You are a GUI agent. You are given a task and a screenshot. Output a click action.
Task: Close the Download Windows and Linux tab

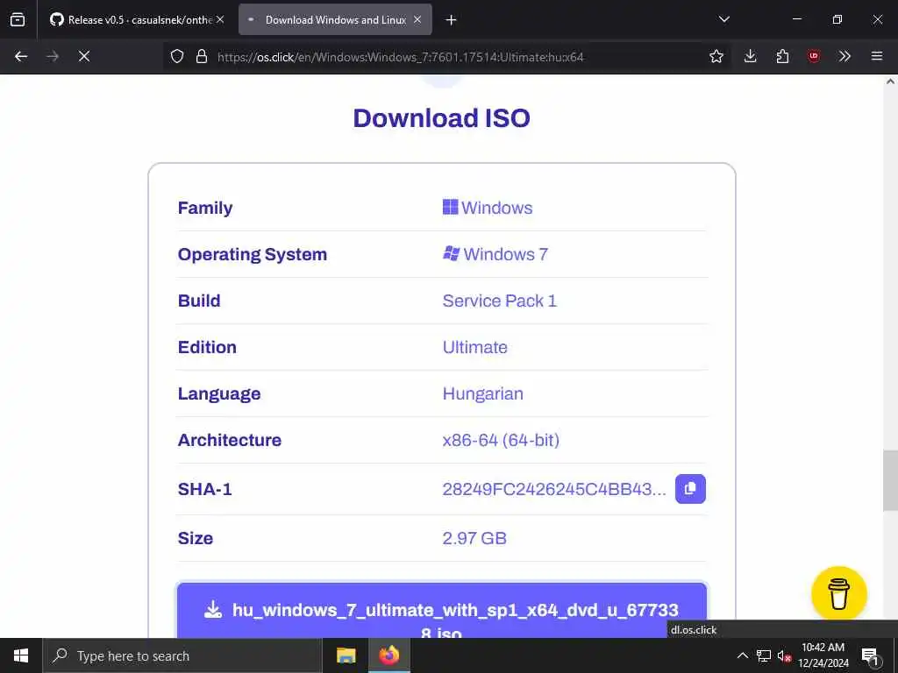pyautogui.click(x=417, y=19)
